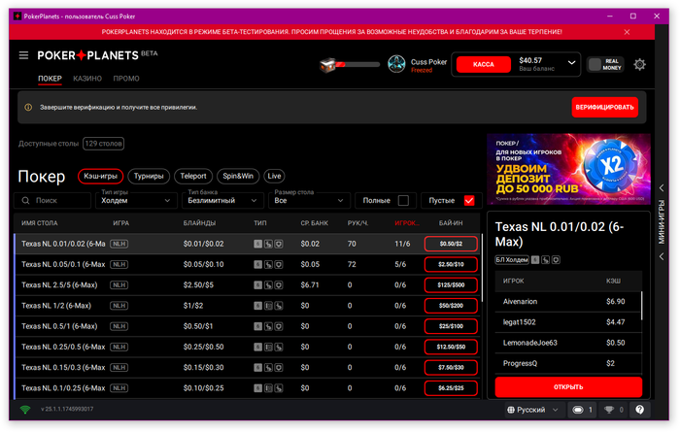680x432 pixels.
Task: Sort by the СР. БАНК column header
Action: point(315,223)
